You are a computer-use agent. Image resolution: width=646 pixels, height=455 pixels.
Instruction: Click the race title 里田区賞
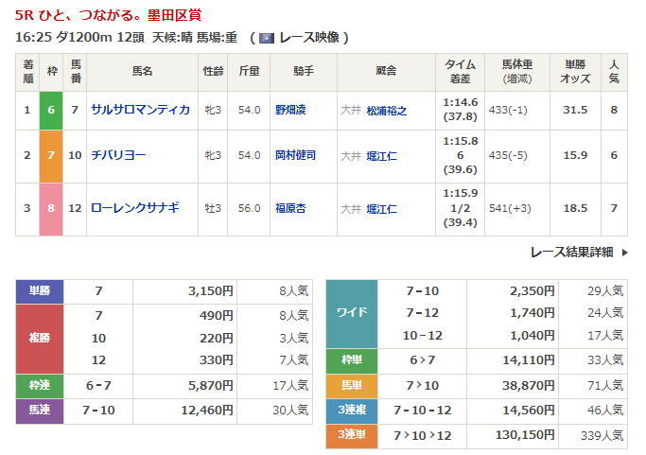click(176, 15)
